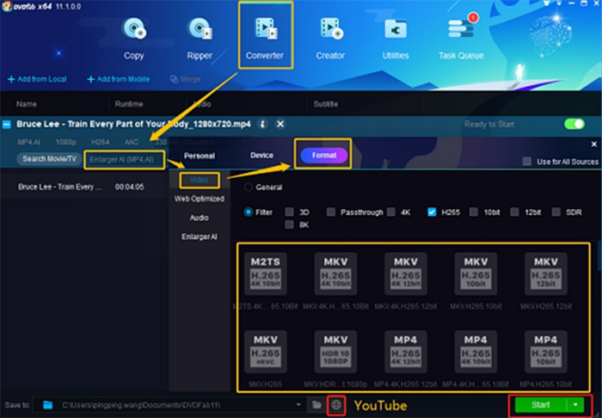The image size is (602, 418).
Task: Switch to the Format tab
Action: (324, 155)
